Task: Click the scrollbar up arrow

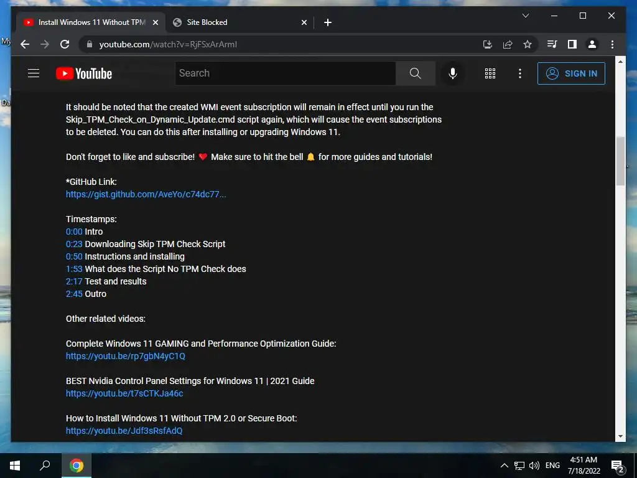Action: pyautogui.click(x=620, y=62)
